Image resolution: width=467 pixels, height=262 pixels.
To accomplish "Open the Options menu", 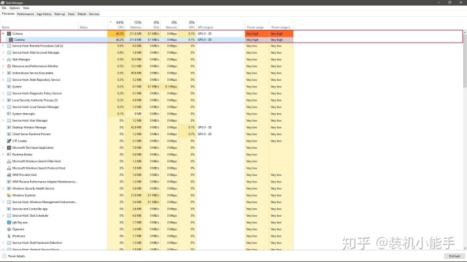I will pos(14,8).
